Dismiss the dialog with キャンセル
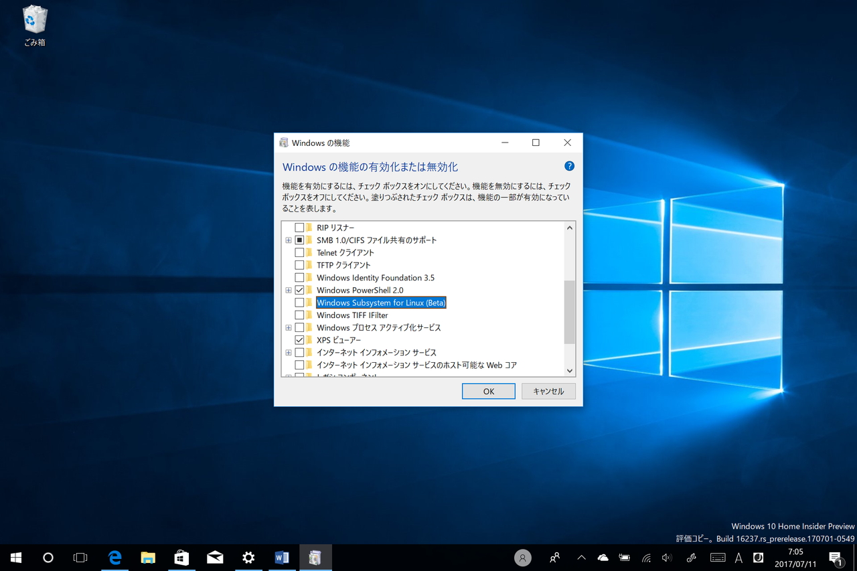The image size is (857, 571). point(548,391)
